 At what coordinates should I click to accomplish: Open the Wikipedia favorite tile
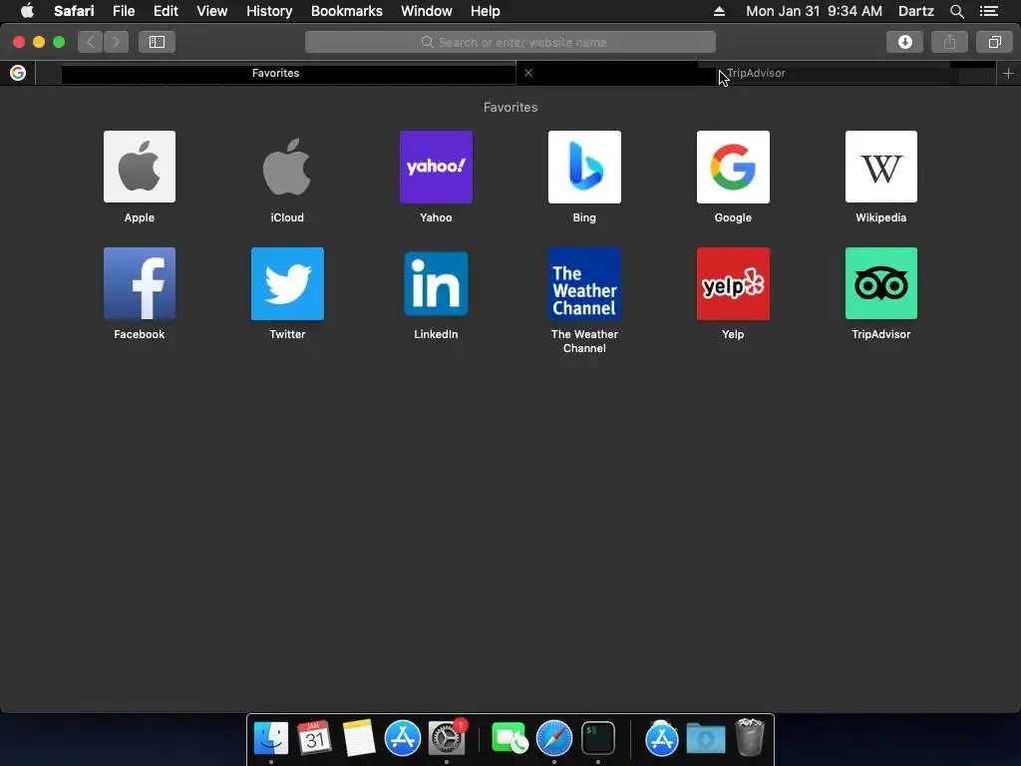click(x=881, y=167)
